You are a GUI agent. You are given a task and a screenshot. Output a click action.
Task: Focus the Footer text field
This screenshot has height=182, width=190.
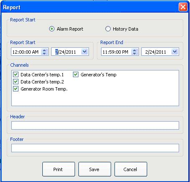tap(95, 148)
